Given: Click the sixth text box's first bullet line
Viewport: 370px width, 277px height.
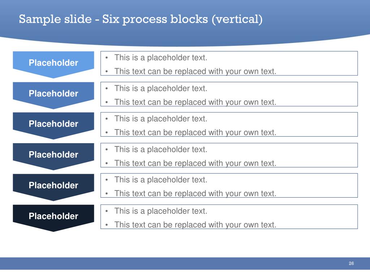Looking at the screenshot, I should click(x=161, y=211).
